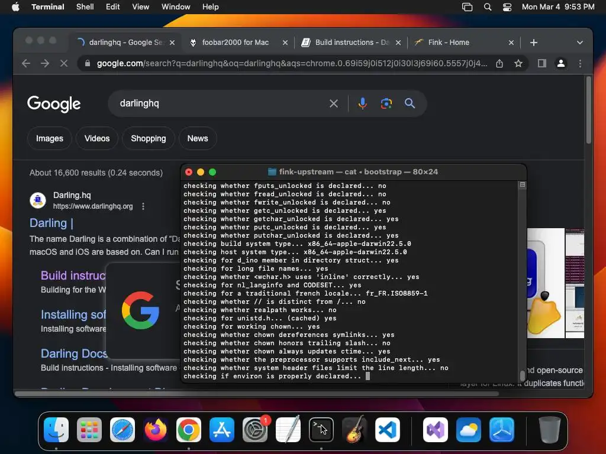This screenshot has width=606, height=454.
Task: Open Google Chrome Dock icon
Action: click(x=189, y=430)
